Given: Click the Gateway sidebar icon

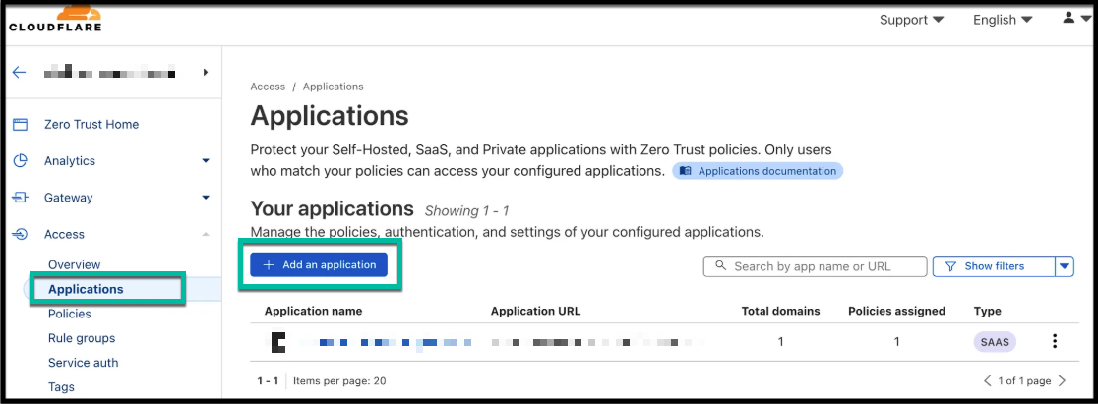Looking at the screenshot, I should [x=21, y=198].
